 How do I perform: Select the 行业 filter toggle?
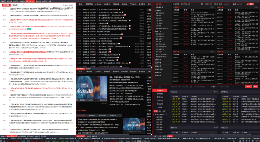pyautogui.click(x=160, y=111)
